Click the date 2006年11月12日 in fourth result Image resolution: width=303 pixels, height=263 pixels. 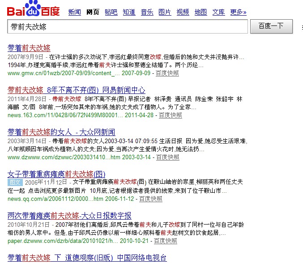pyautogui.click(x=46, y=182)
